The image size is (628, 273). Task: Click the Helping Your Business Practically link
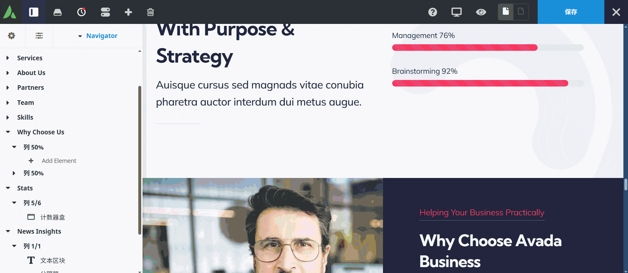click(482, 212)
